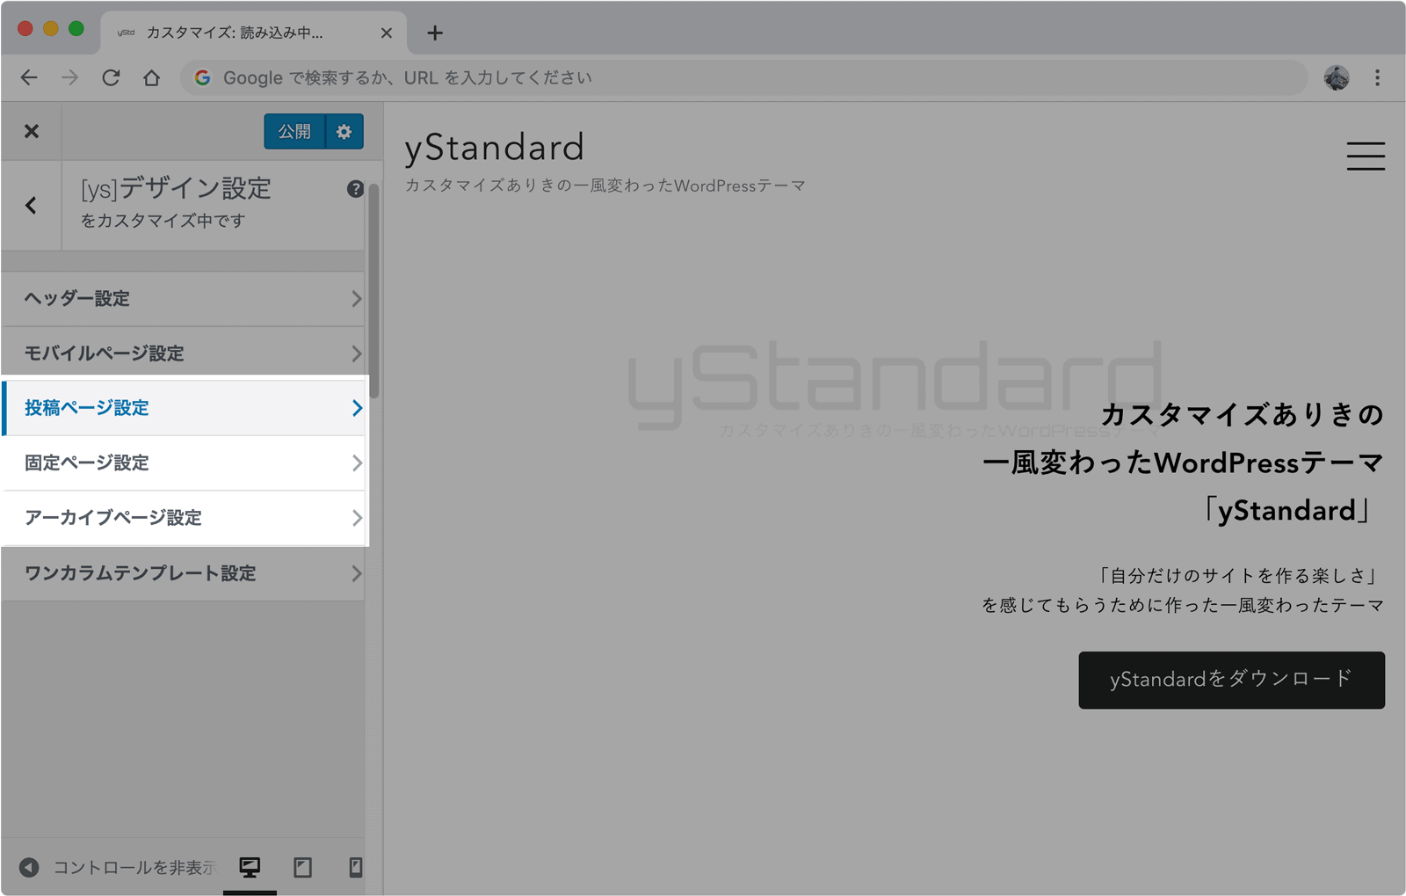1406x896 pixels.
Task: Switch to tablet preview icon
Action: click(303, 868)
